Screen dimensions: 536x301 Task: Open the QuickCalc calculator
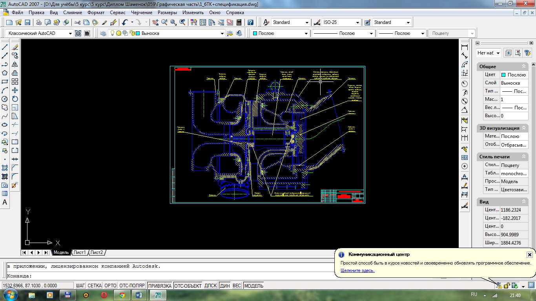pos(238,22)
